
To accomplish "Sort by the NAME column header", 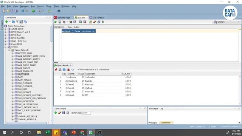I will point(72,74).
